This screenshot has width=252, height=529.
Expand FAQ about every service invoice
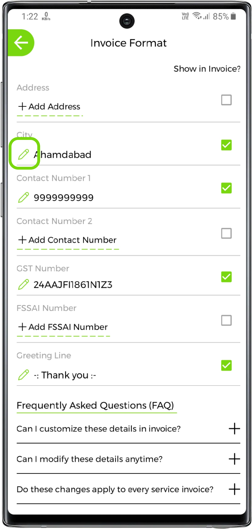[234, 489]
